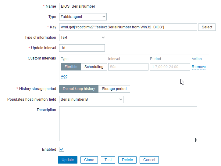Screen dimensions: 221x166
Task: Click the Period field in custom intervals
Action: pyautogui.click(x=170, y=67)
